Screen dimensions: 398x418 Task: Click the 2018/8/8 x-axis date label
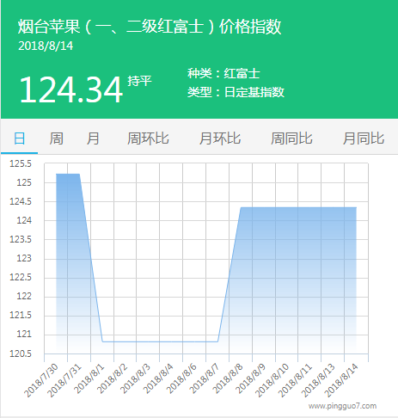[x=228, y=378]
